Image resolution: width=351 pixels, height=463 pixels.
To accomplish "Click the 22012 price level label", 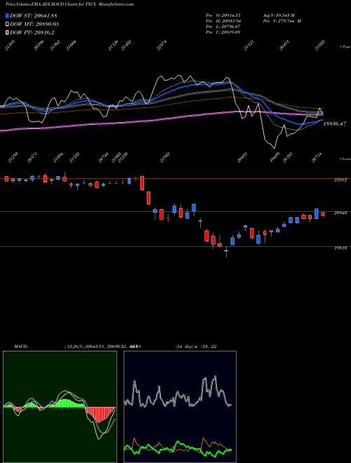I will [x=340, y=180].
